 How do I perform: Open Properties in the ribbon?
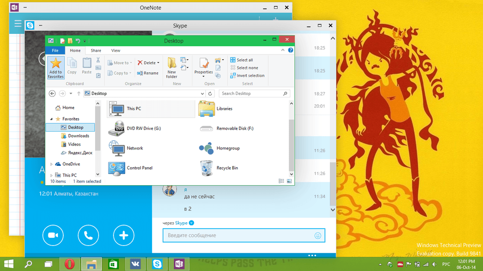tap(203, 68)
